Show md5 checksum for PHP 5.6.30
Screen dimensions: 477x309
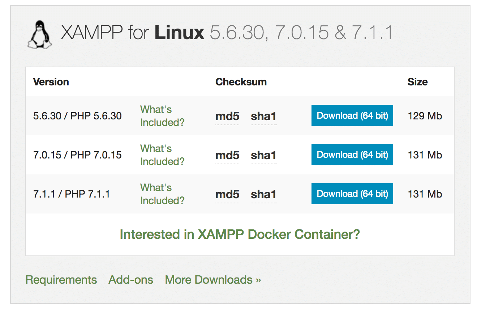click(x=227, y=117)
